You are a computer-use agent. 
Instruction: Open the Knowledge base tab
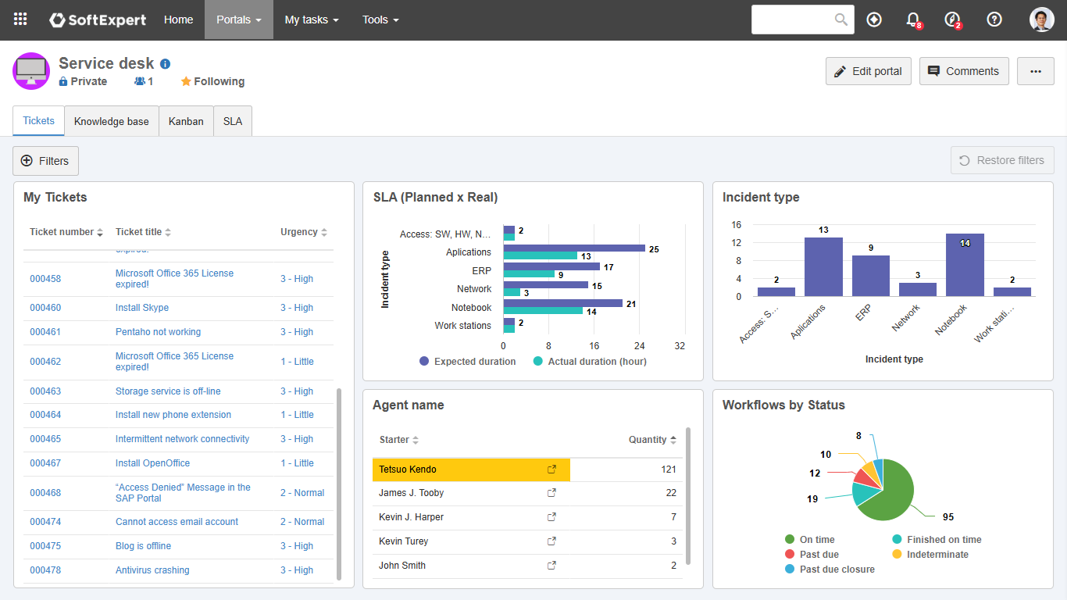click(x=111, y=121)
